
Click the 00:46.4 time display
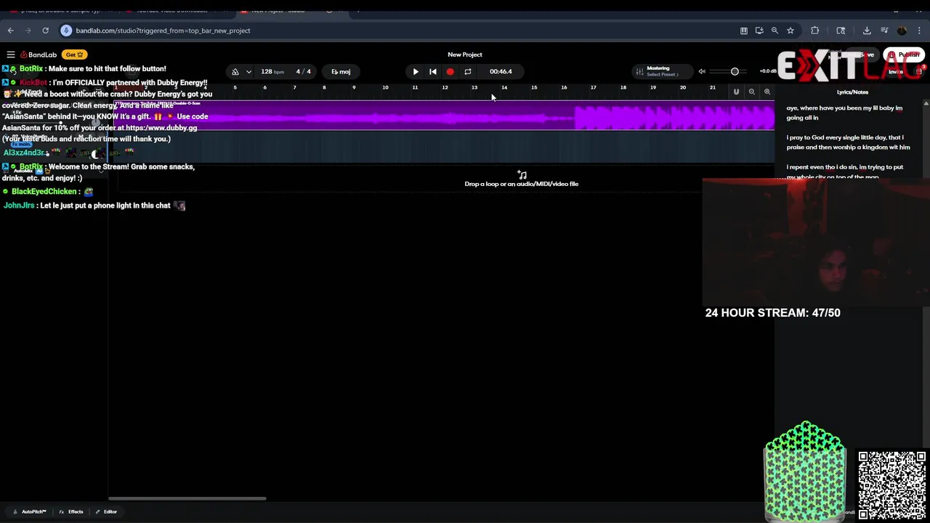coord(501,71)
